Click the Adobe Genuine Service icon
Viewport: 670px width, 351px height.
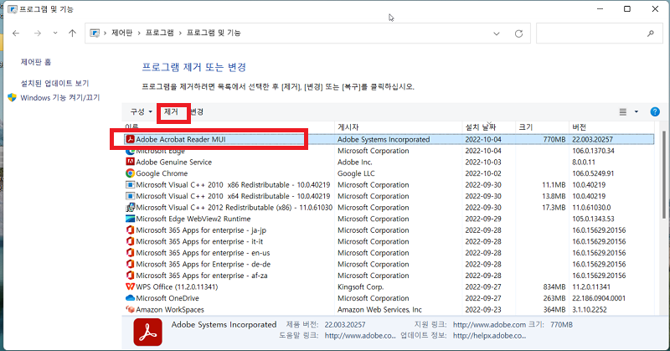coord(131,162)
